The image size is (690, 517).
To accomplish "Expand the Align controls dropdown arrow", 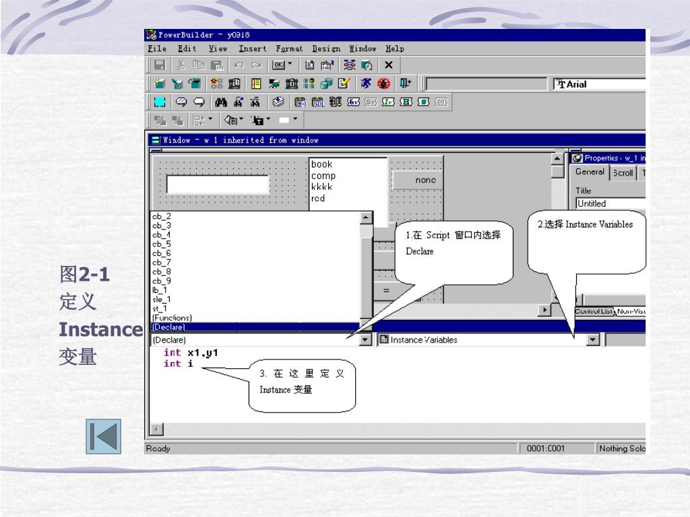I will click(210, 120).
